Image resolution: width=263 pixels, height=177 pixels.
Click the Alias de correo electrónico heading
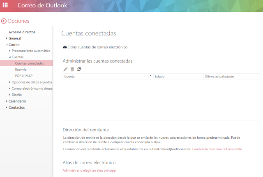coord(89,163)
